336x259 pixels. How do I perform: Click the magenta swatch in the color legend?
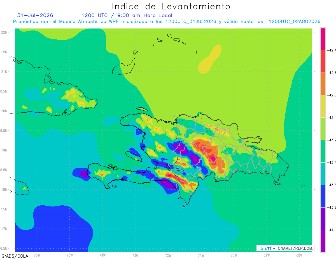[323, 39]
